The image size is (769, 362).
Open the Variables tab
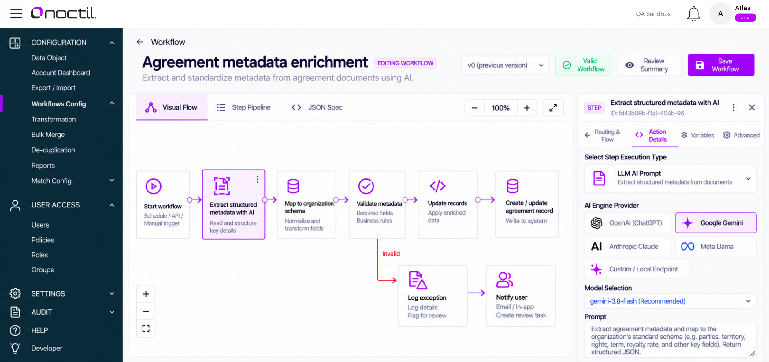[x=697, y=135]
